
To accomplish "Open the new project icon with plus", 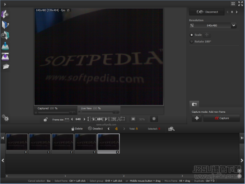I will click(x=5, y=14).
